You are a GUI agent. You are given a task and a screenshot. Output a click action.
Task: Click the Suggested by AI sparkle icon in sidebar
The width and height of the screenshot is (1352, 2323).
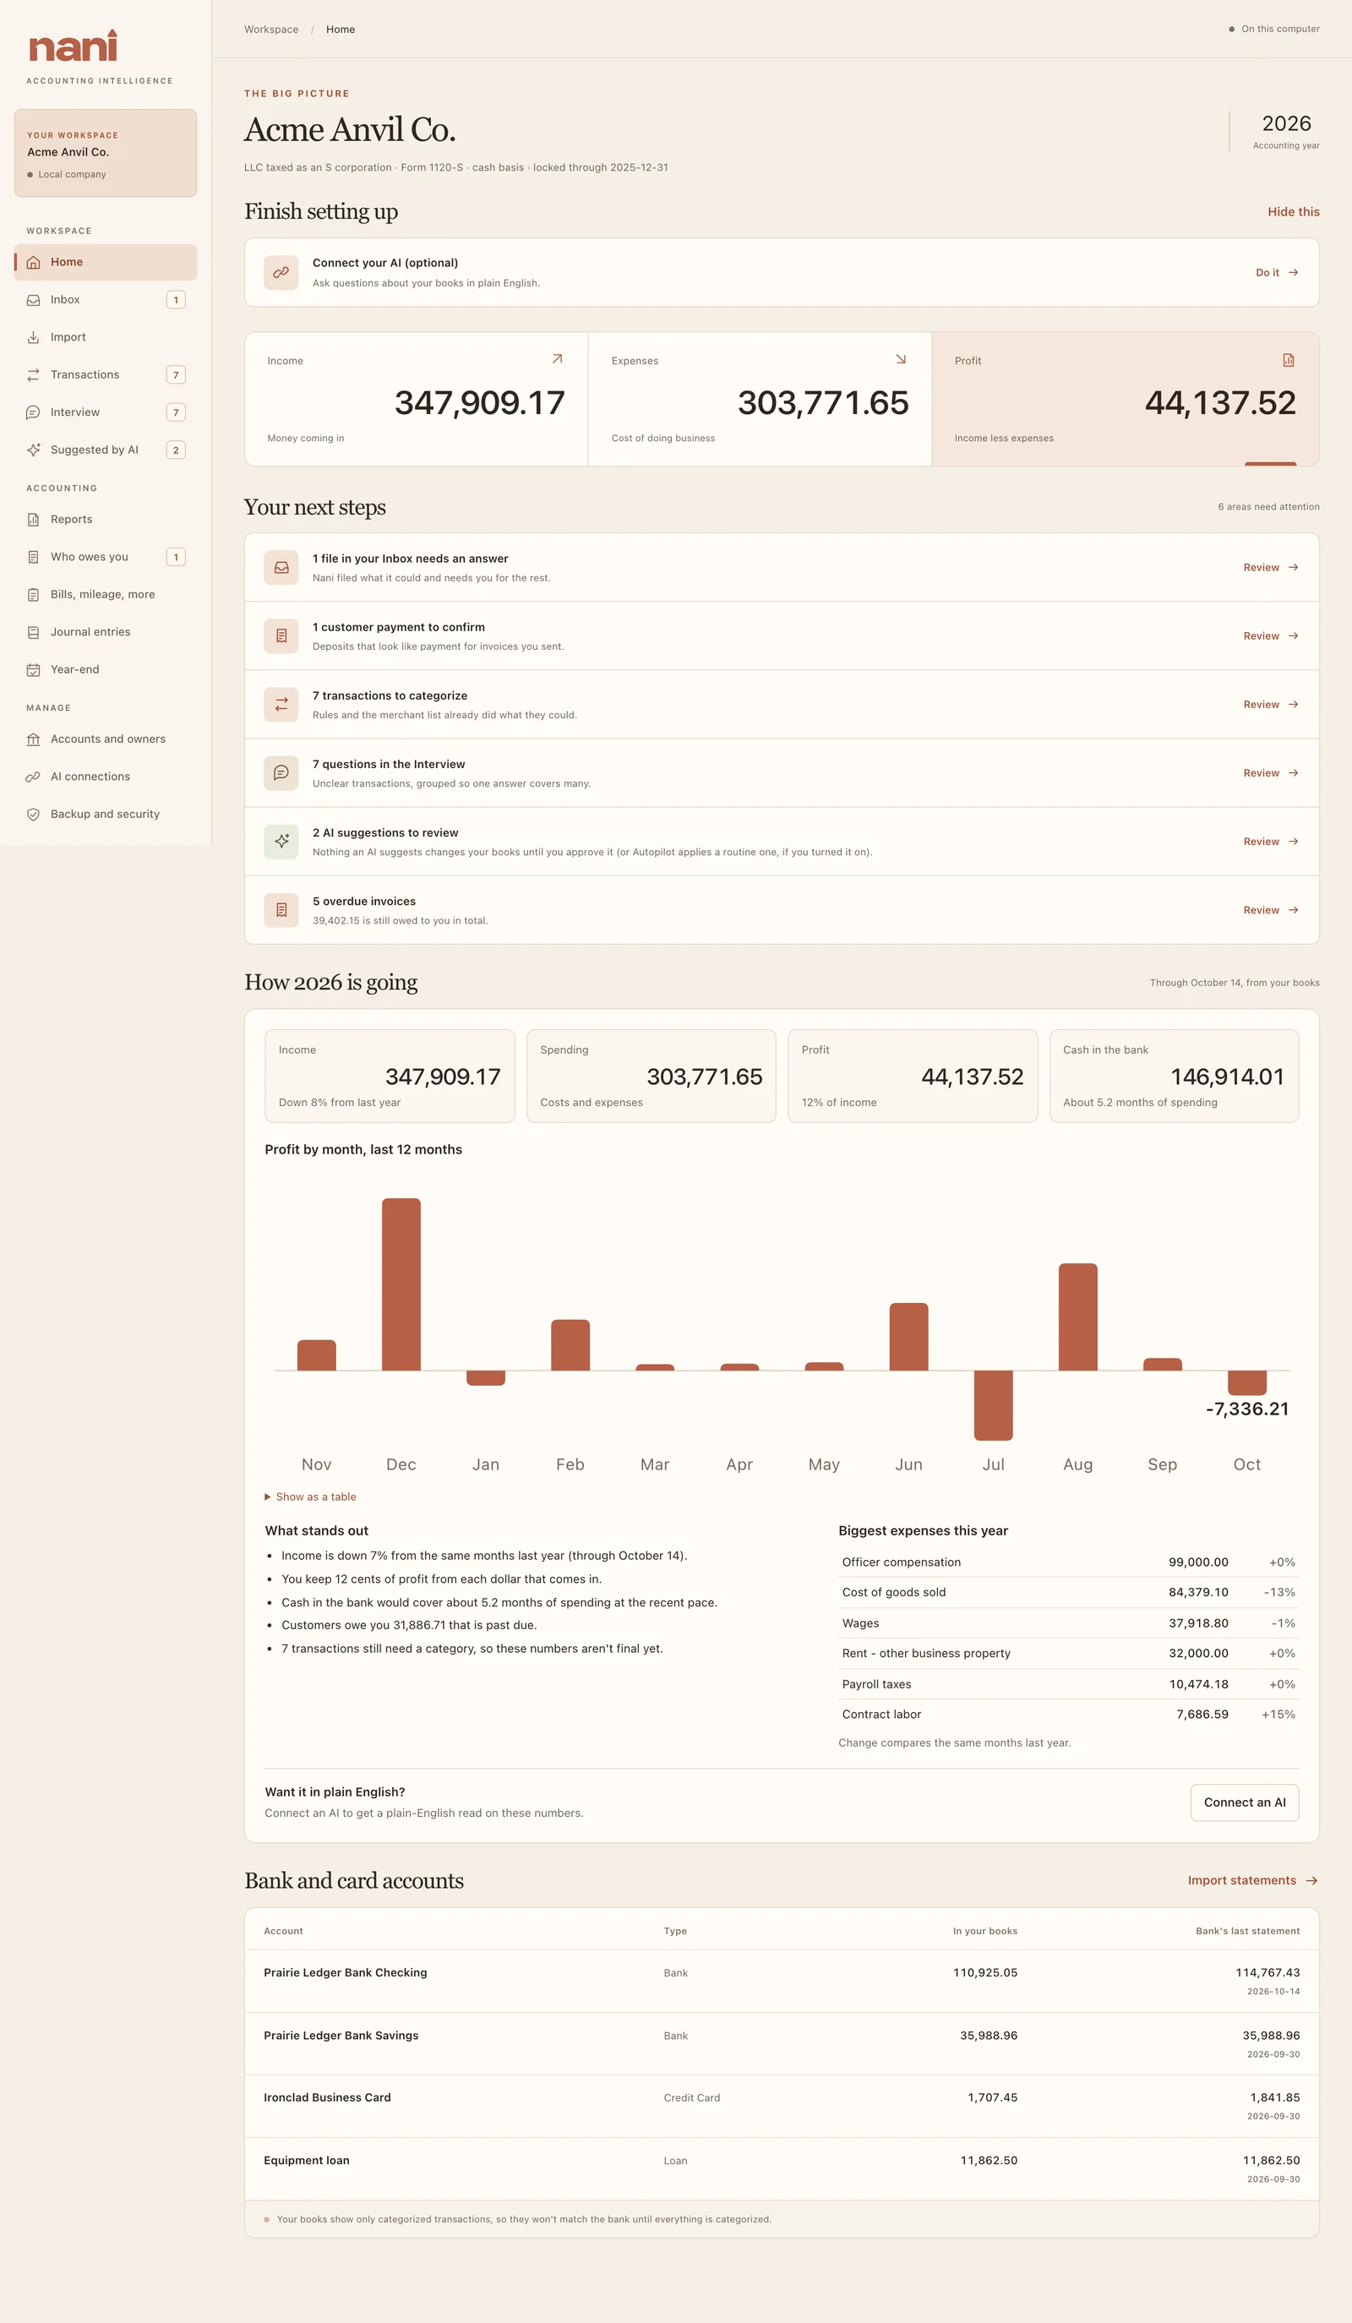(33, 450)
